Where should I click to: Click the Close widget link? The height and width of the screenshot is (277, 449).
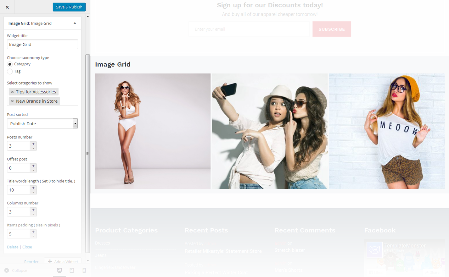[x=27, y=247]
